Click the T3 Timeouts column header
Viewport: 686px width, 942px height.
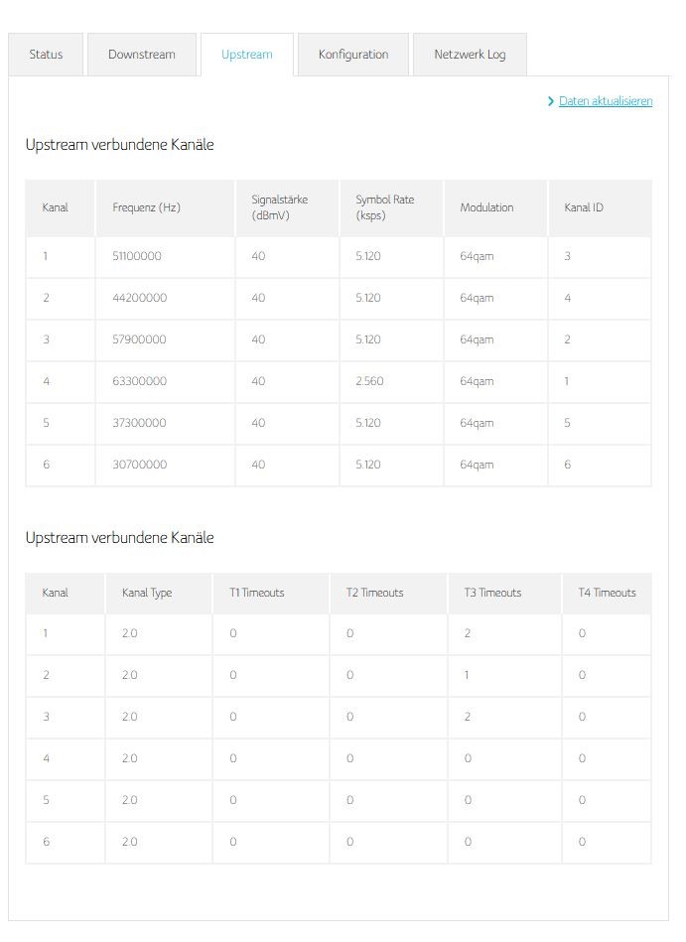coord(492,593)
